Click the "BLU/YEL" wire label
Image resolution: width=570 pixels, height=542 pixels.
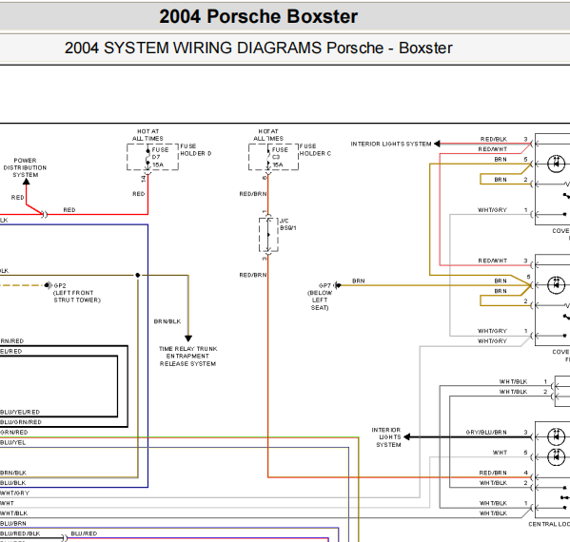pyautogui.click(x=12, y=442)
